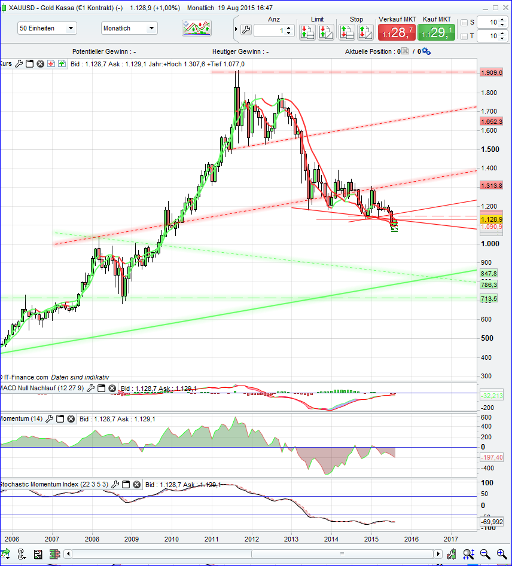512x566 pixels.
Task: Click the wrench icon beside Kurs label
Action: pyautogui.click(x=19, y=63)
